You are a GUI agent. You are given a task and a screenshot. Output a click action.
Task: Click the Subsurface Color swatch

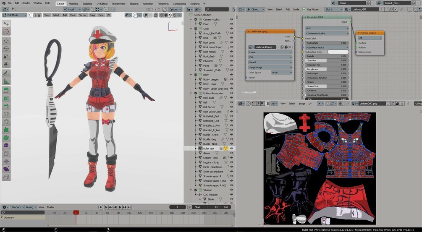pyautogui.click(x=338, y=52)
